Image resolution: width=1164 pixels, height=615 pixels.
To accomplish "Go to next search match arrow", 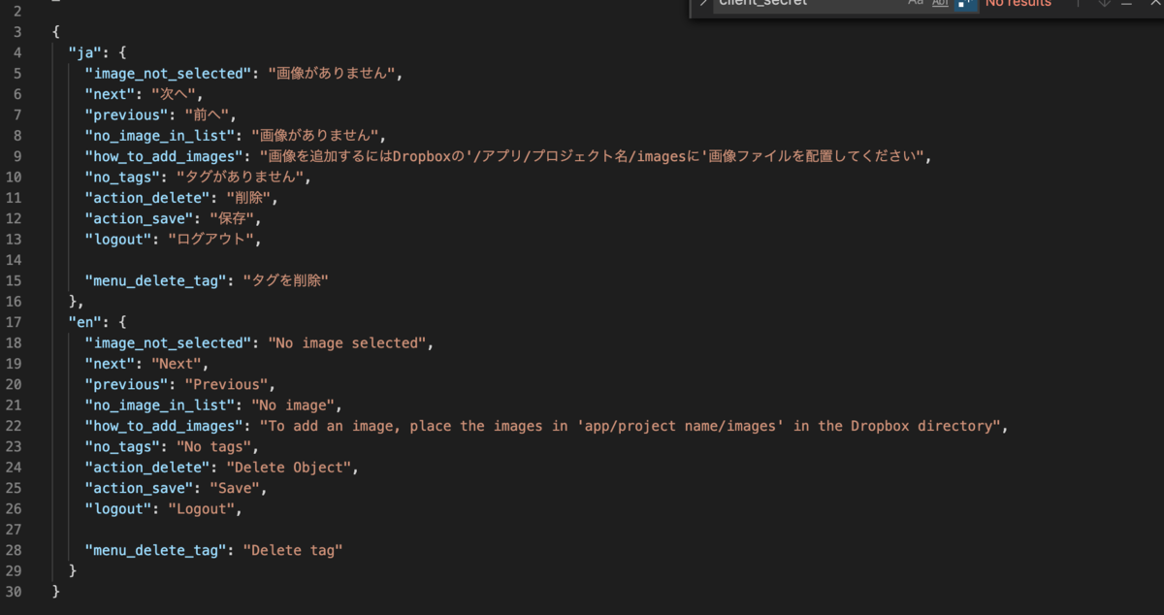I will tap(1104, 4).
